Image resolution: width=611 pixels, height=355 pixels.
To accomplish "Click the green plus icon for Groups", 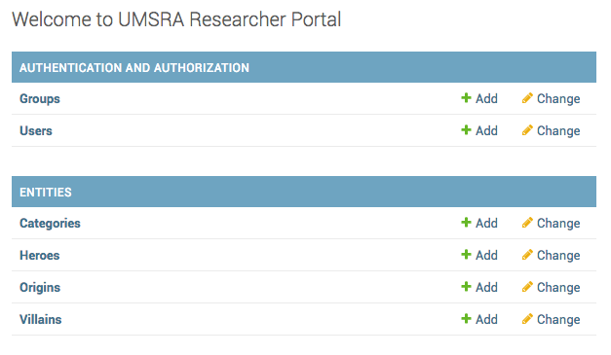I will pyautogui.click(x=466, y=98).
